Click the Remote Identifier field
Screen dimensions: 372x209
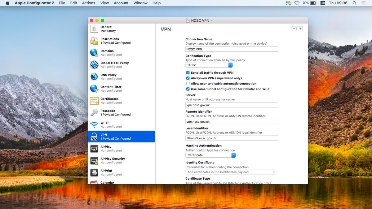[232, 122]
